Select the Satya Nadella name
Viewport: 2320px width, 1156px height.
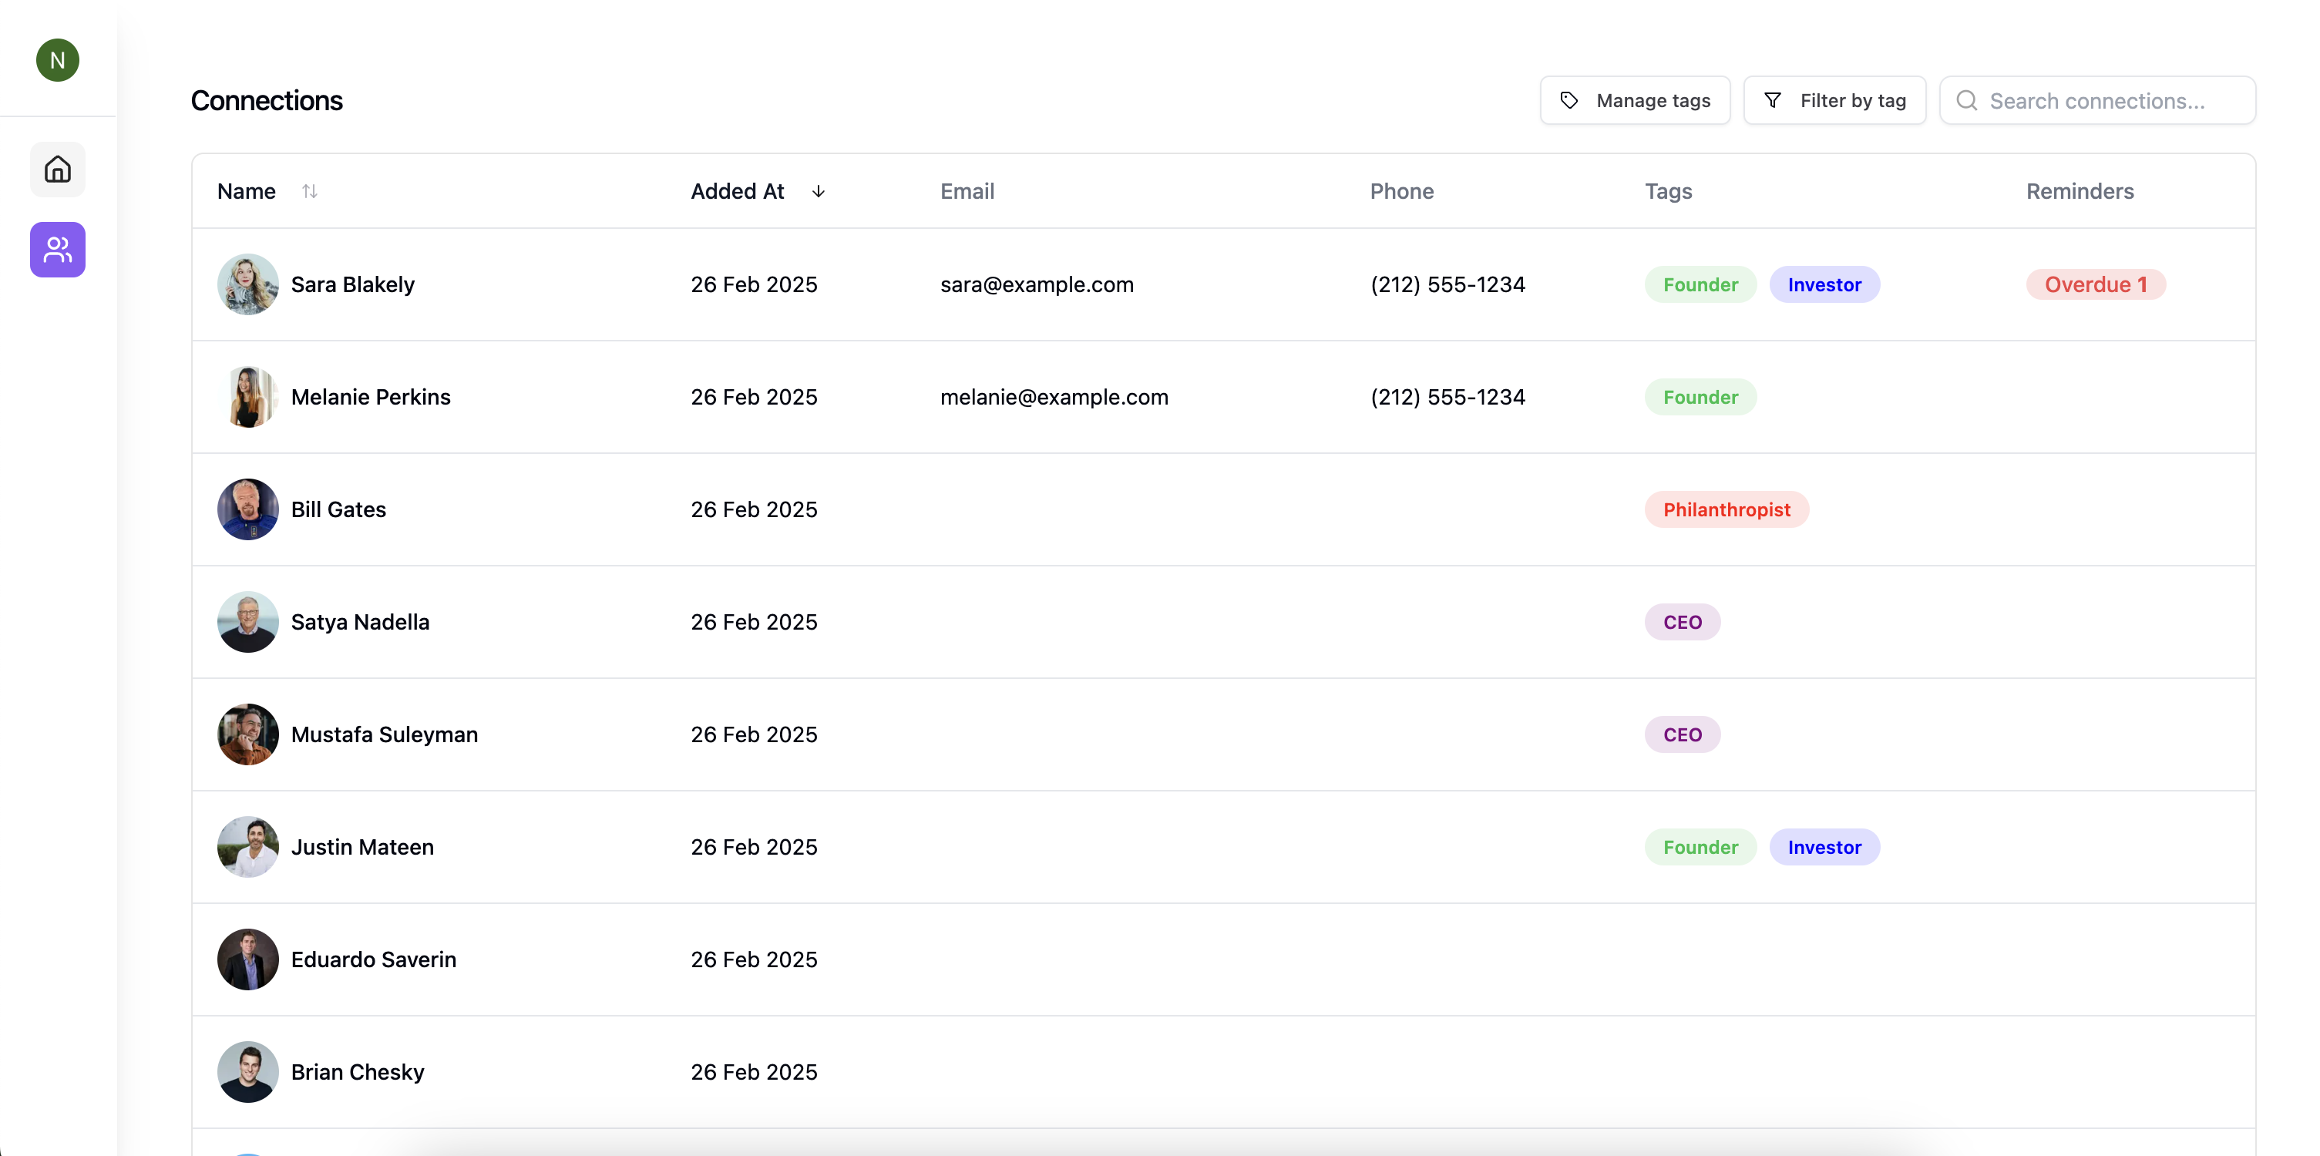[x=360, y=622]
